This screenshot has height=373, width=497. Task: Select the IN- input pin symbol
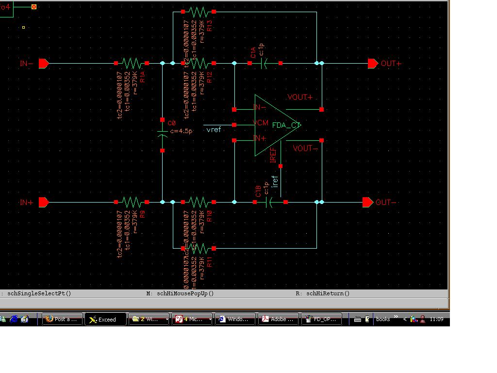point(44,64)
